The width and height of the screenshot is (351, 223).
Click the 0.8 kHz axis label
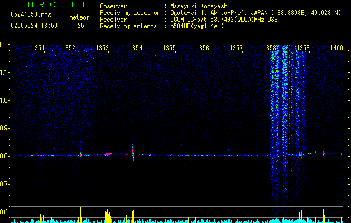[x=4, y=156]
